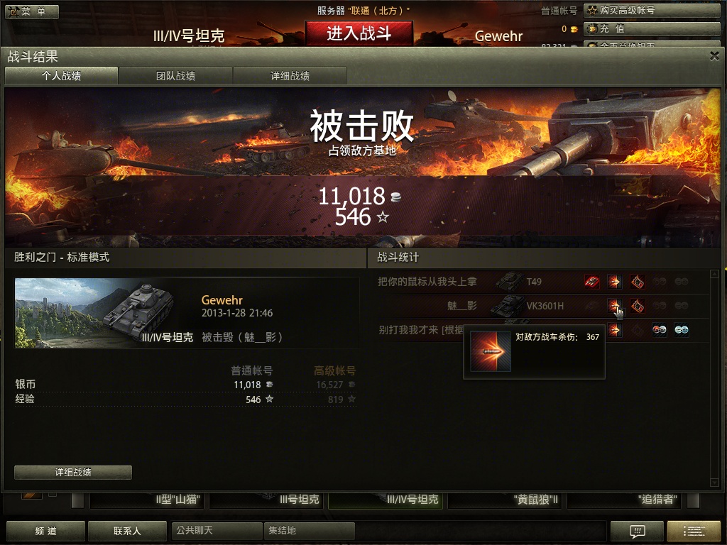Open the 频道 channels button

45,531
